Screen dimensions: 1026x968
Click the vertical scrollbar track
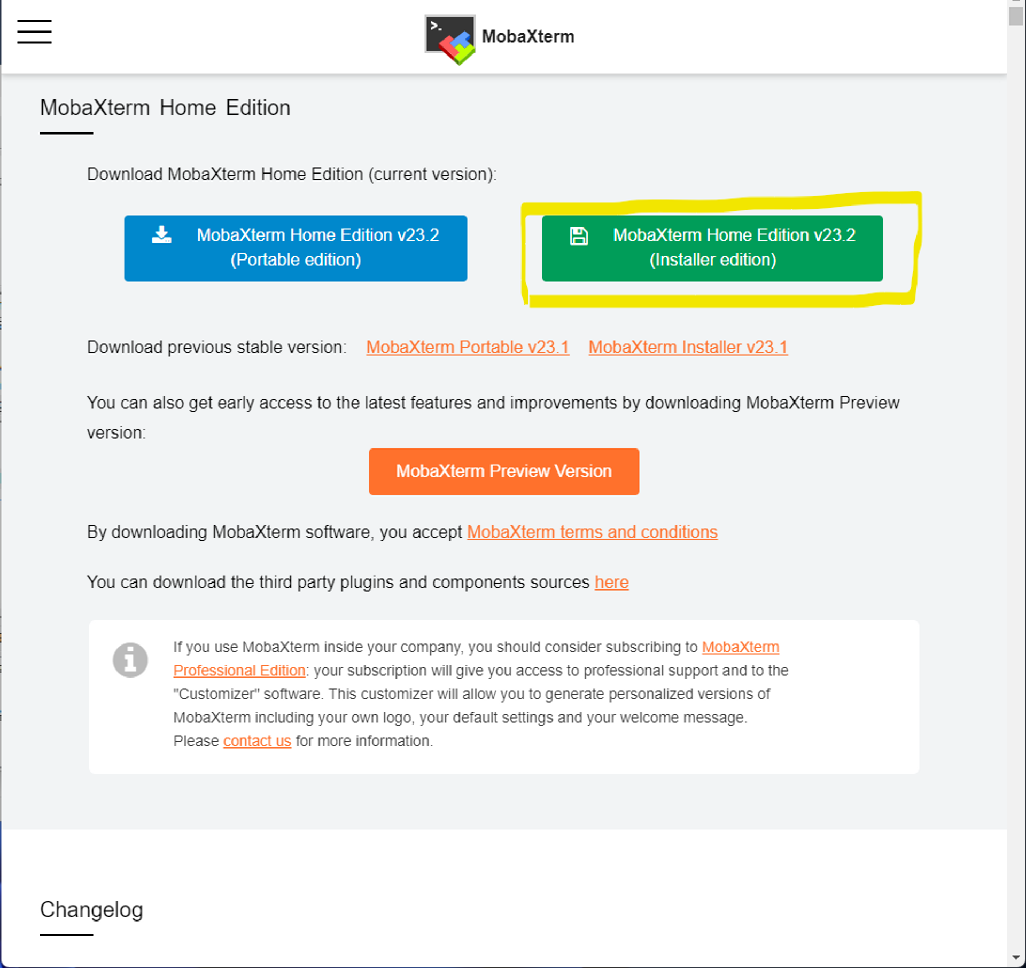[x=1015, y=481]
